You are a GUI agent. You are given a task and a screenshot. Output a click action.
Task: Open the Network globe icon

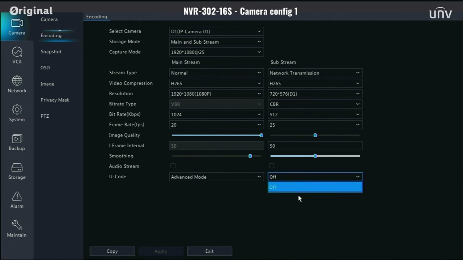[17, 81]
